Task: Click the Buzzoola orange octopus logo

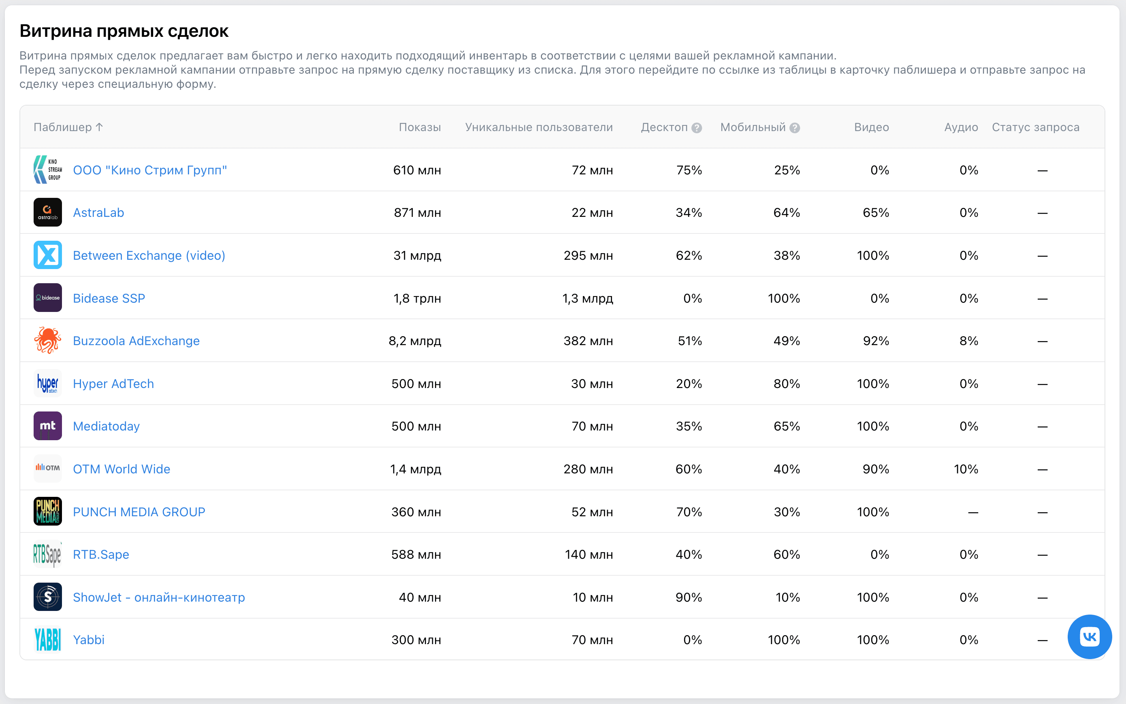Action: click(x=47, y=340)
